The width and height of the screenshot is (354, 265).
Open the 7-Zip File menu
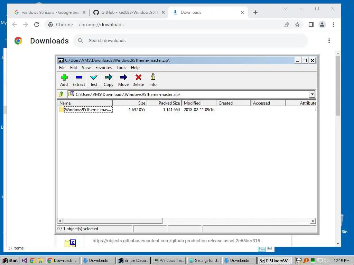pos(62,68)
